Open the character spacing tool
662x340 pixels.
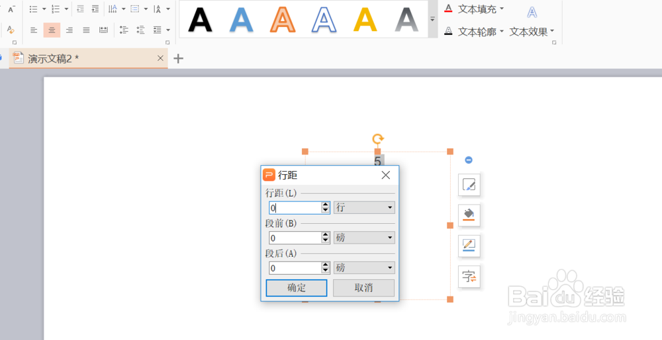point(158,9)
